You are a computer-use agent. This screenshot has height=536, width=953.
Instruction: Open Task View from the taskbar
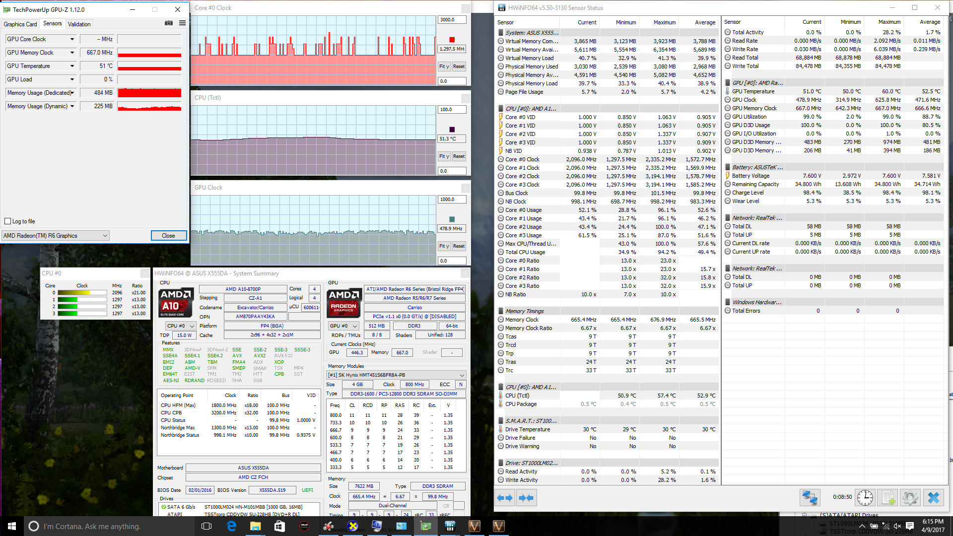[x=206, y=526]
